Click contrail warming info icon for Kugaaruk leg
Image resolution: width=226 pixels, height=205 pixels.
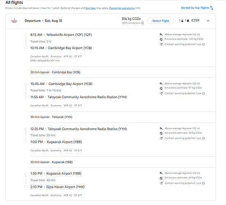click(x=203, y=183)
